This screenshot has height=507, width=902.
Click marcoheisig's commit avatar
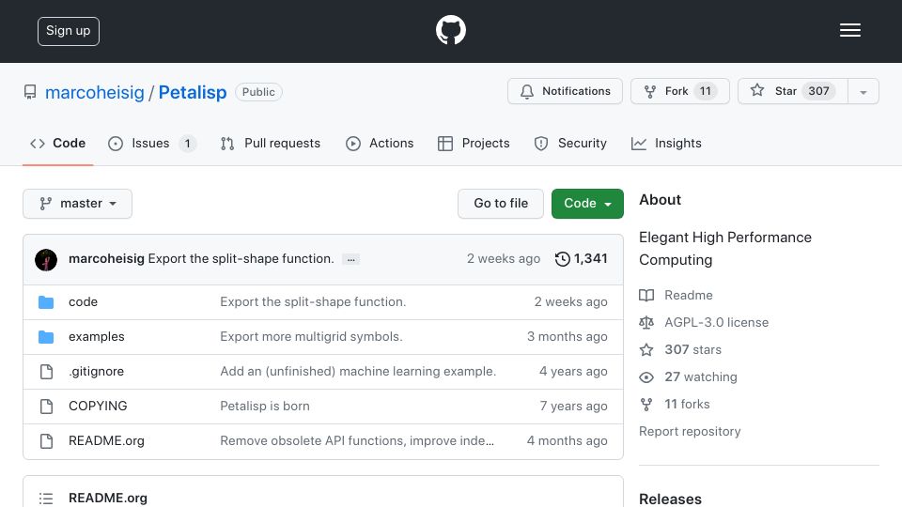(46, 260)
